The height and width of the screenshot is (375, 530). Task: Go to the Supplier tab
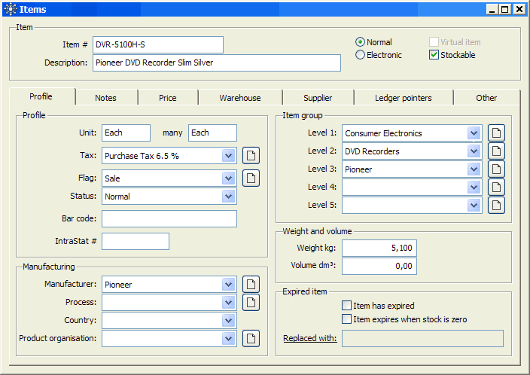(x=318, y=98)
